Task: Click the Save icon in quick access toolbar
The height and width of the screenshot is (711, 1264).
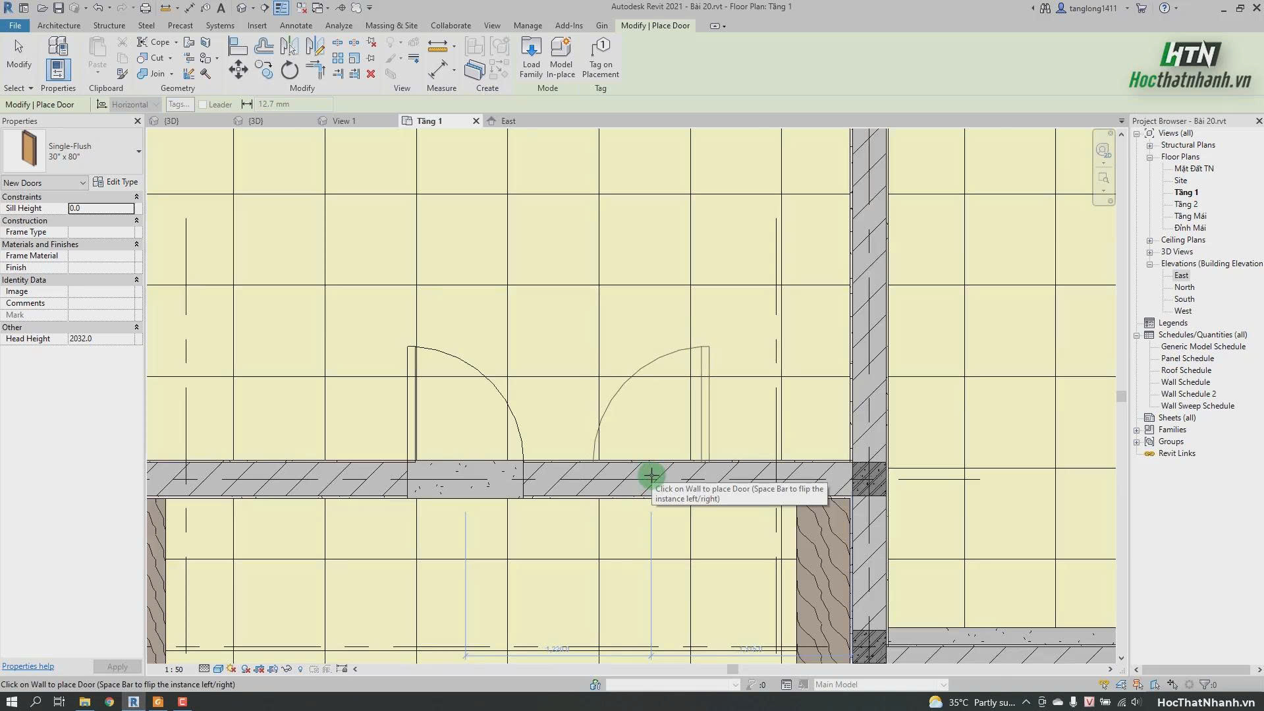Action: 58,8
